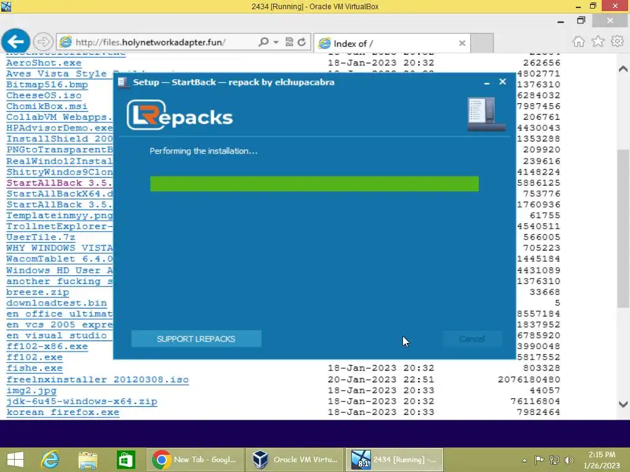Open the visited StartAllBack 3.5 link in pink
The image size is (630, 472).
click(60, 183)
